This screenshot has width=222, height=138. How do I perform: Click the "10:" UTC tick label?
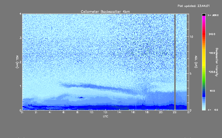pyautogui.click(x=92, y=112)
